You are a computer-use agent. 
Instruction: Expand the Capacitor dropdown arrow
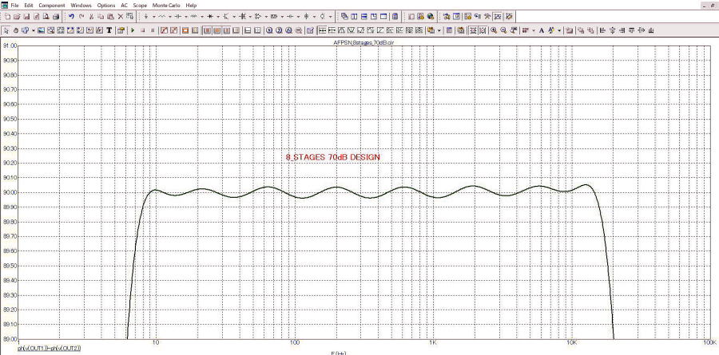(185, 17)
